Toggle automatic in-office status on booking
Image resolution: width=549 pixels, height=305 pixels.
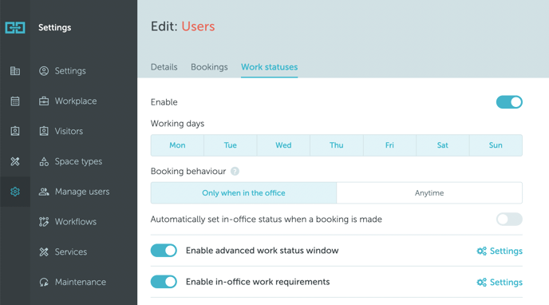pos(509,220)
